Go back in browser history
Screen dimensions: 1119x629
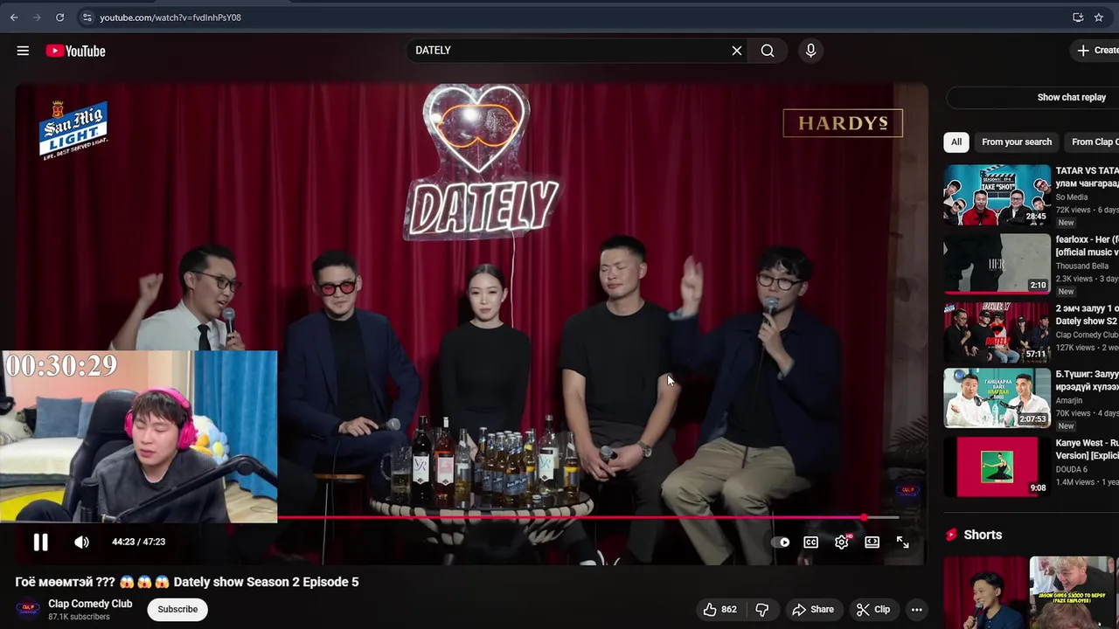pyautogui.click(x=14, y=17)
